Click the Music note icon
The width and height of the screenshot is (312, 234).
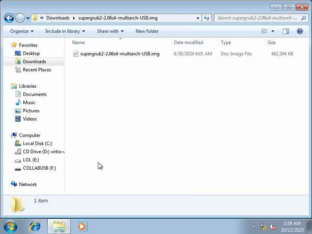(18, 102)
